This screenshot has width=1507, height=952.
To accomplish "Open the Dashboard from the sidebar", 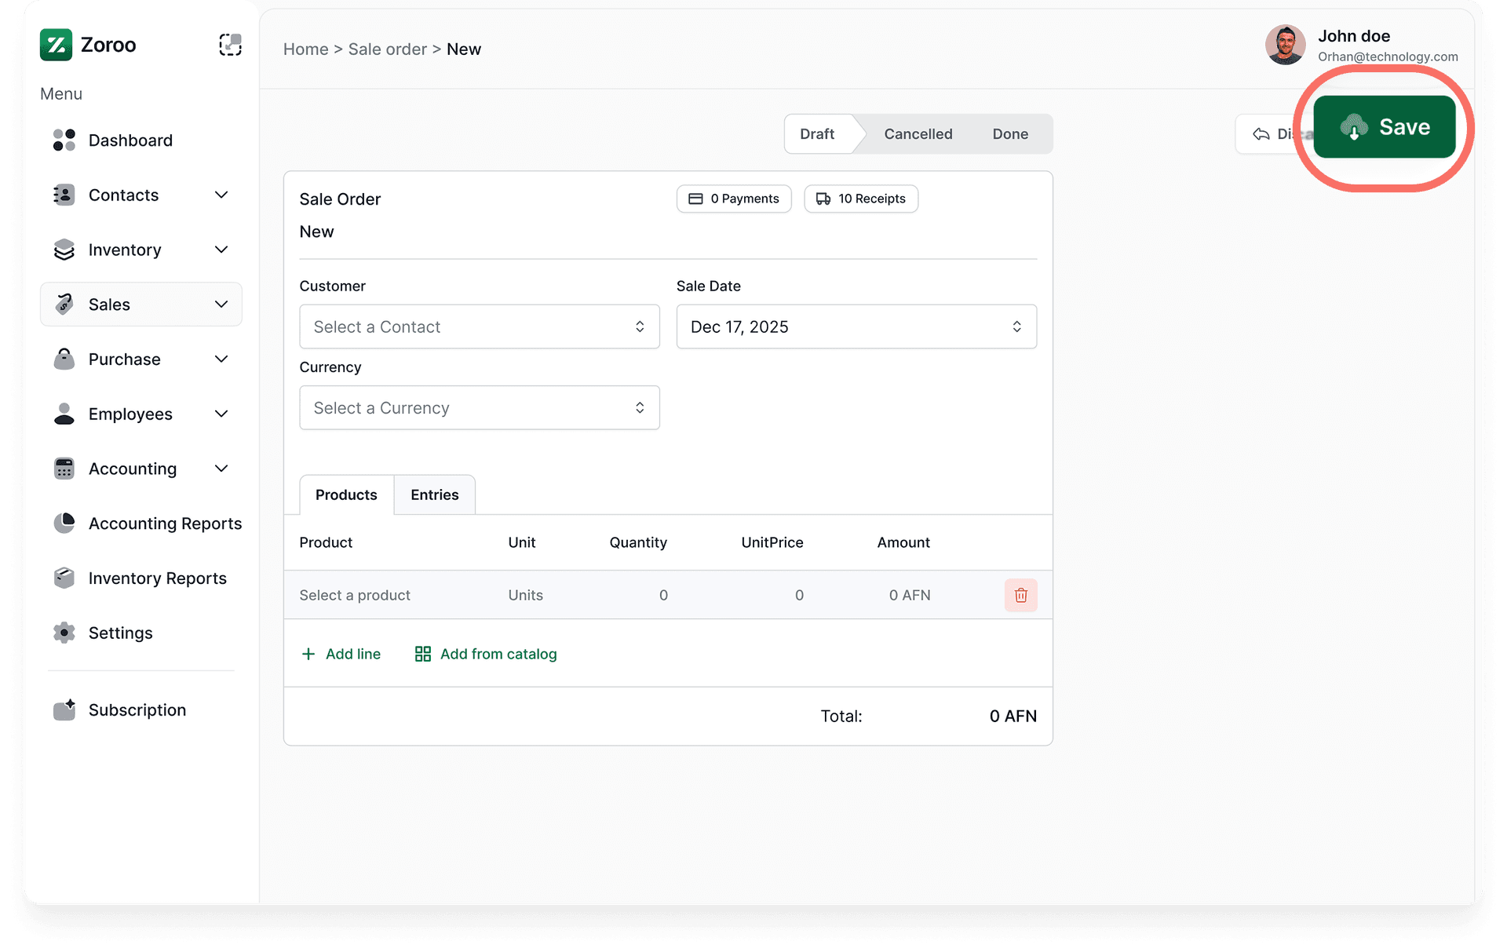I will click(130, 140).
